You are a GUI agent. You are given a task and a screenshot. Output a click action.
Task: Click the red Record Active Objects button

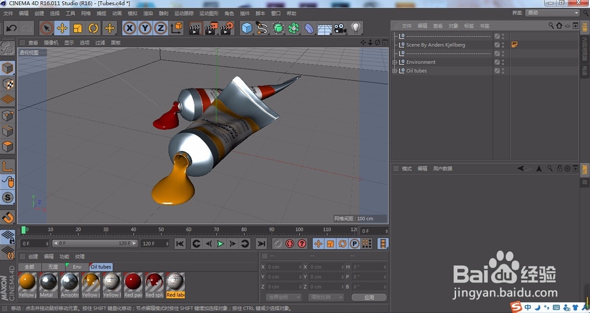[x=289, y=244]
